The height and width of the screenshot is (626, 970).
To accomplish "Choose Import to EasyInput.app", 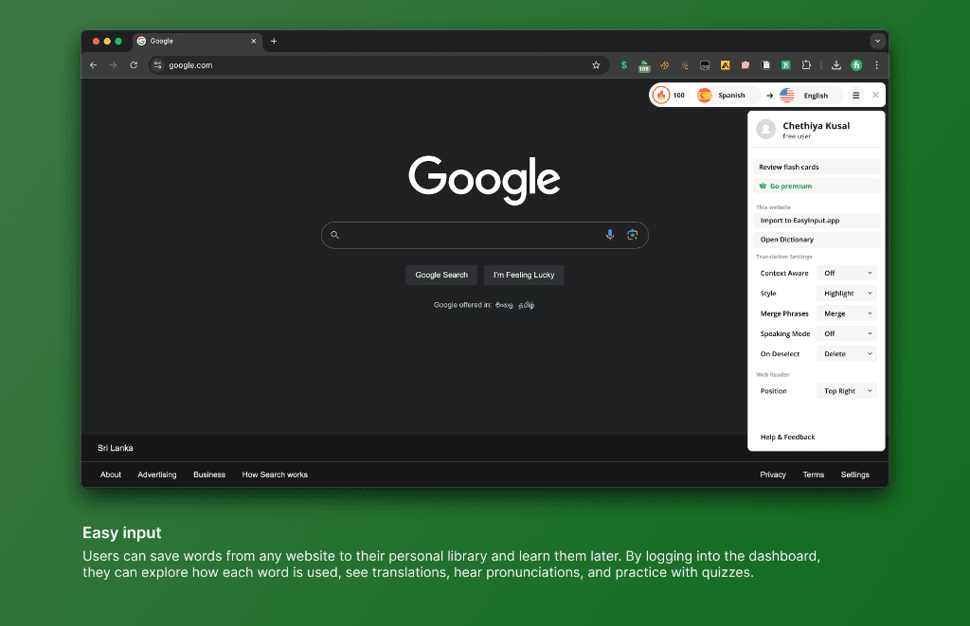I will pos(817,221).
